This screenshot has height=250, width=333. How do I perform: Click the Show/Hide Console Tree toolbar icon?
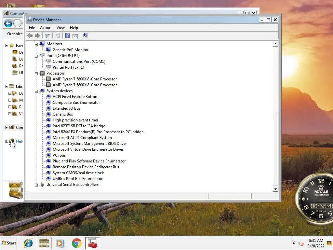47,36
